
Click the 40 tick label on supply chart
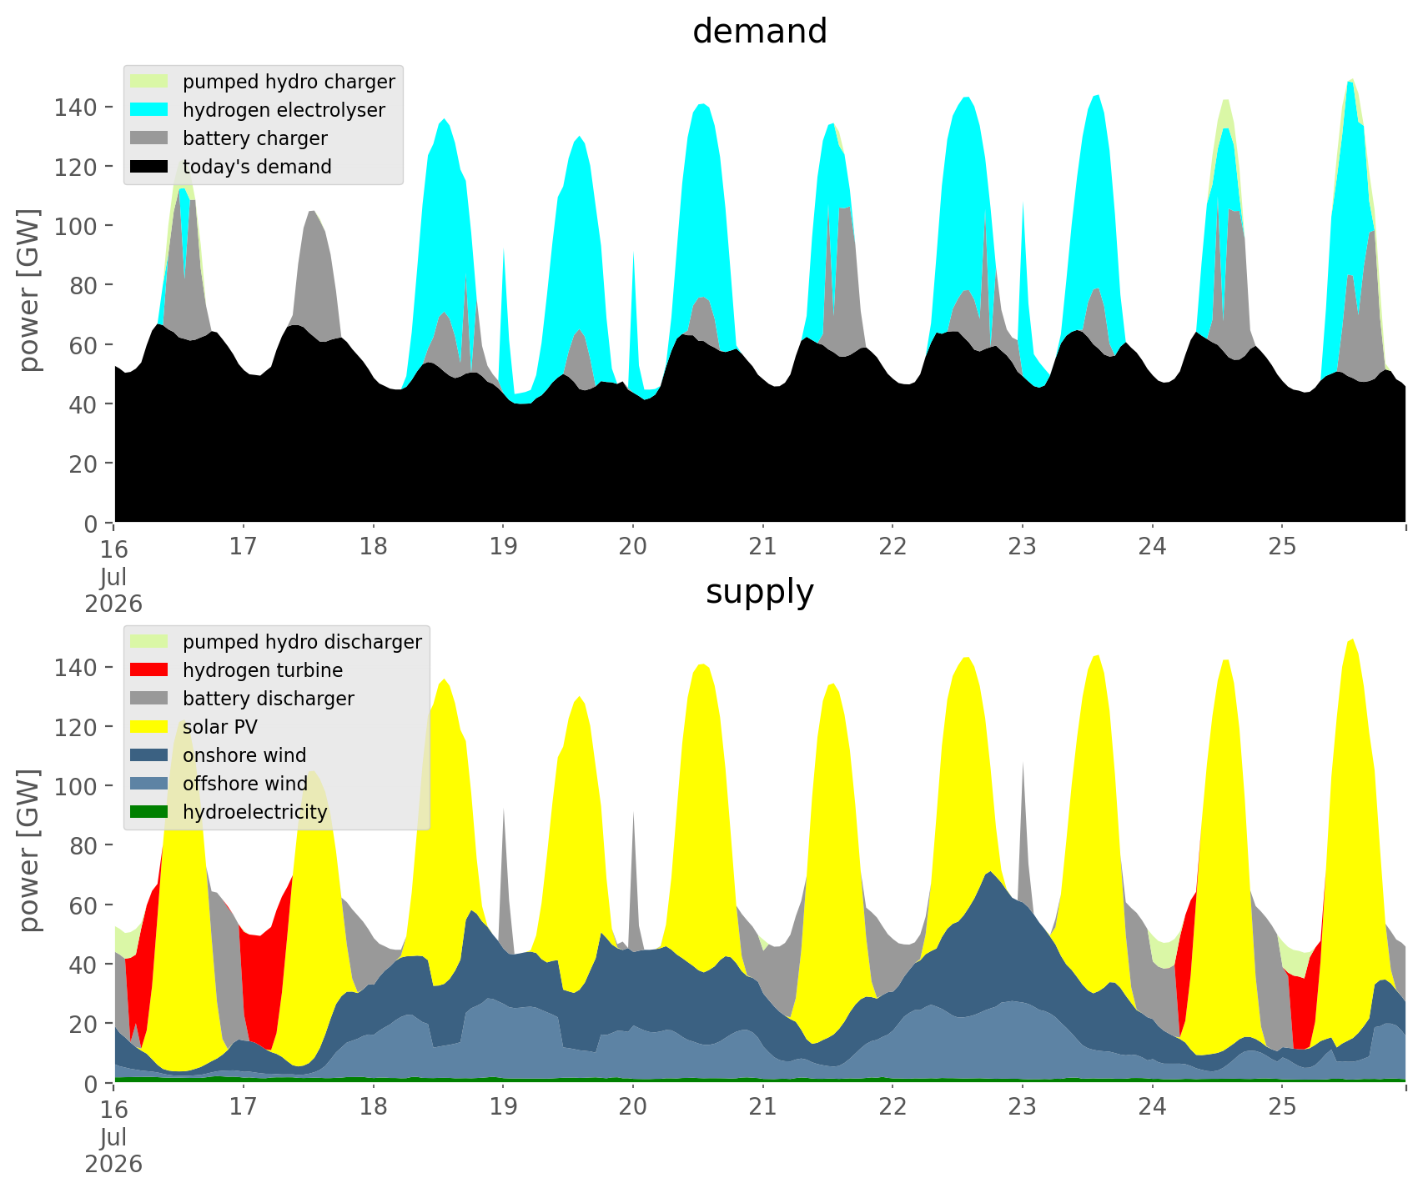click(83, 965)
